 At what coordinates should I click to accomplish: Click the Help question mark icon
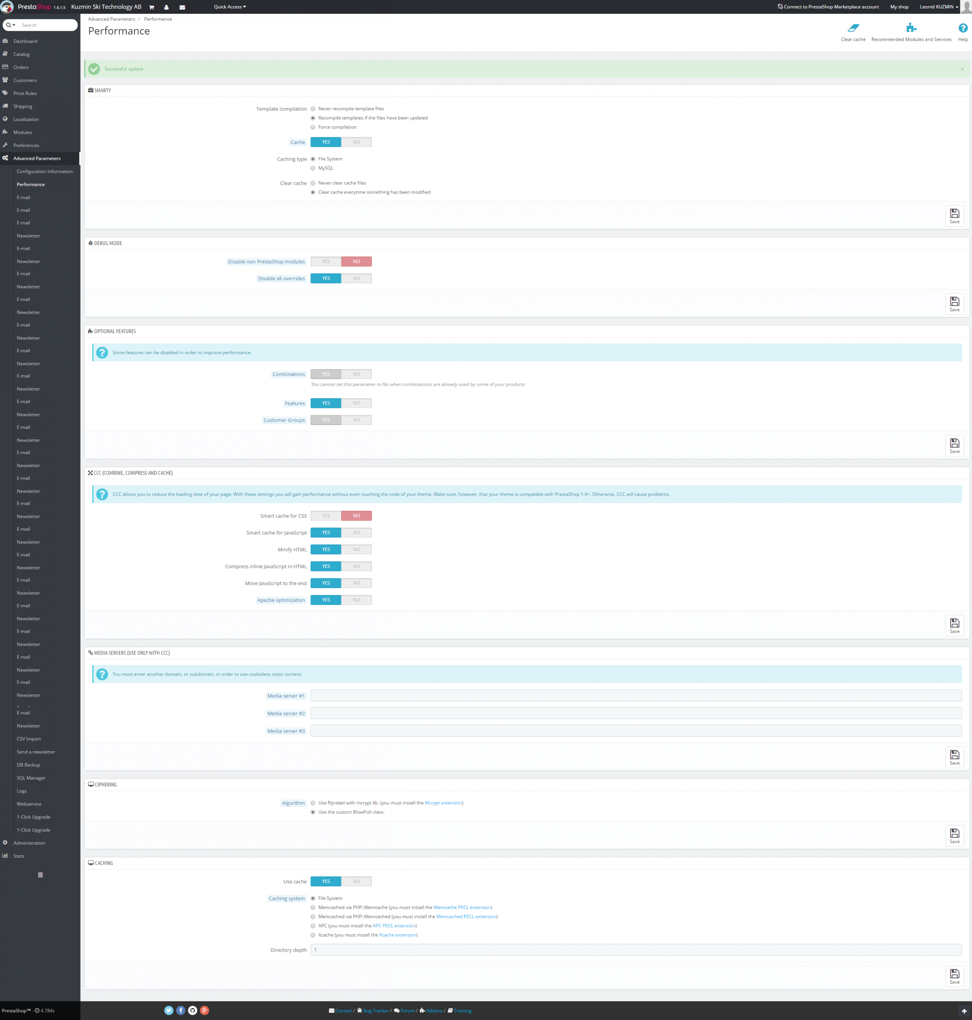click(962, 28)
